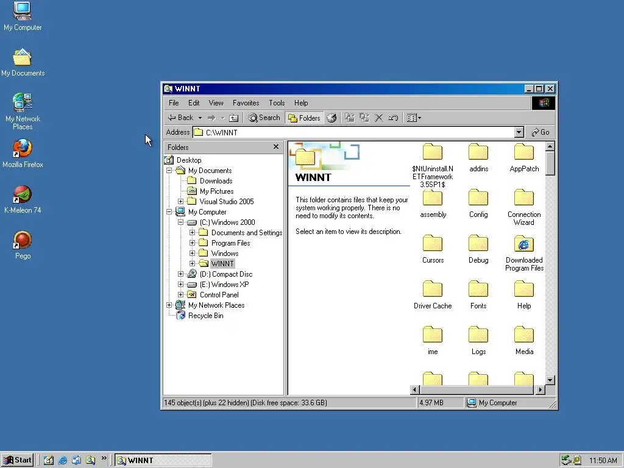Expand Documents and Settings tree node
Image resolution: width=624 pixels, height=468 pixels.
point(192,232)
